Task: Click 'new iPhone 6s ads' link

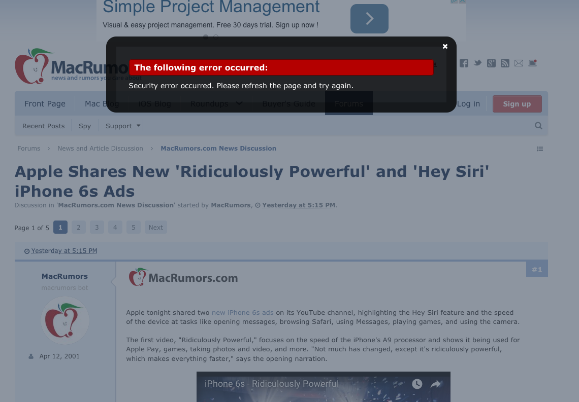Action: [x=243, y=312]
